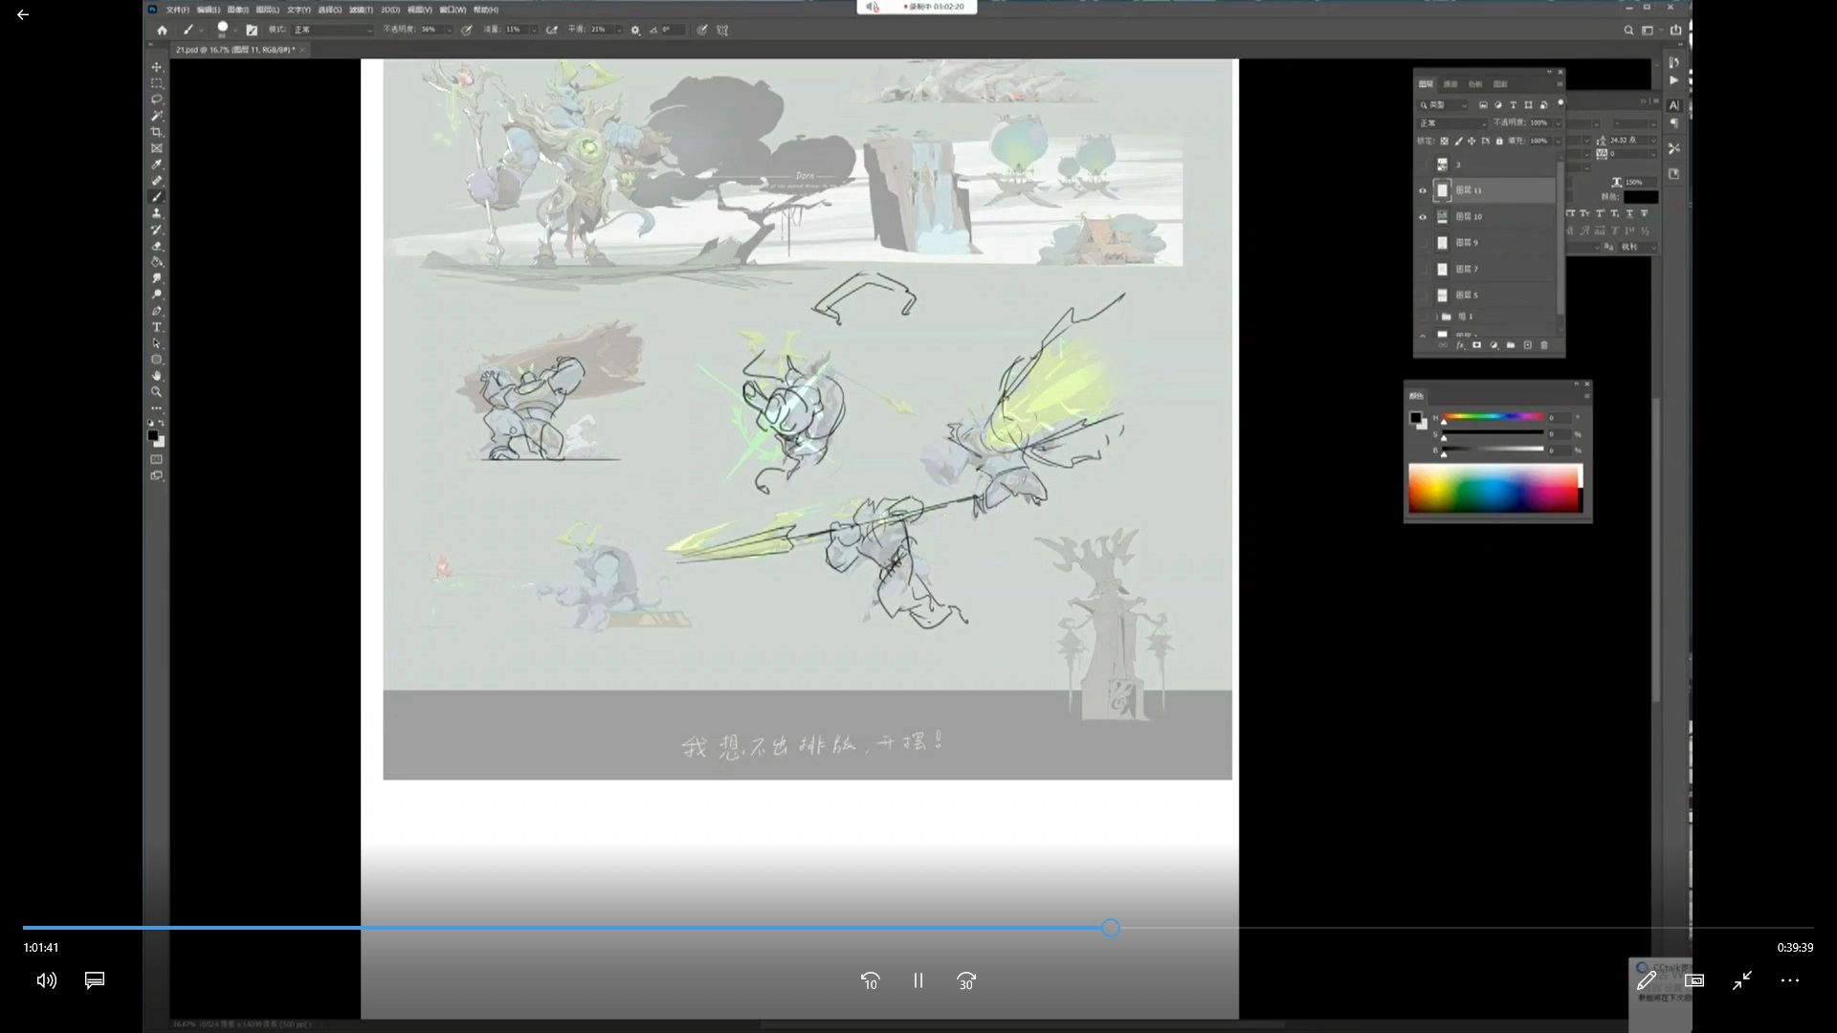1837x1033 pixels.
Task: Select the Lasso tool
Action: 157,99
